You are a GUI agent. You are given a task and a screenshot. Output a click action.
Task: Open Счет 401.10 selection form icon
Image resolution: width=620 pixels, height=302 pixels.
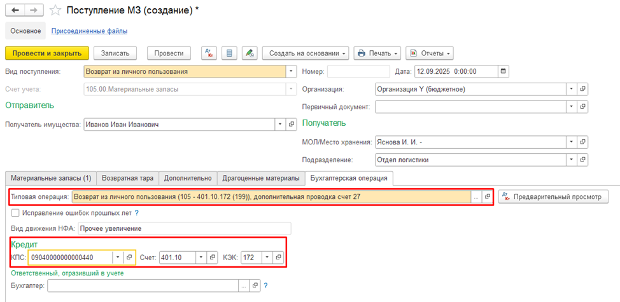[x=213, y=257]
